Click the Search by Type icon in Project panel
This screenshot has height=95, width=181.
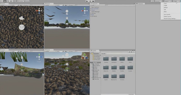[x=130, y=52]
